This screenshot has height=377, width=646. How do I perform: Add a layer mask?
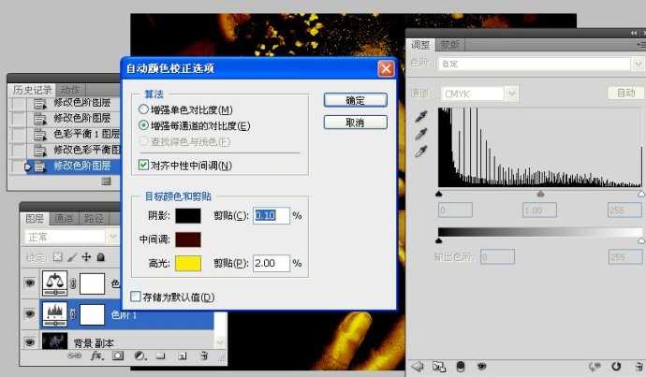(x=118, y=355)
